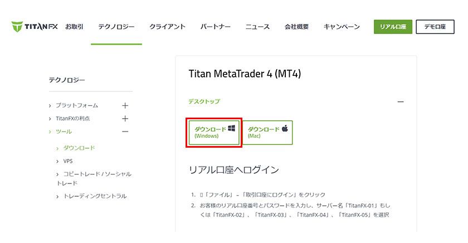The image size is (468, 243).
Task: Click the Apple logo icon
Action: [285, 129]
